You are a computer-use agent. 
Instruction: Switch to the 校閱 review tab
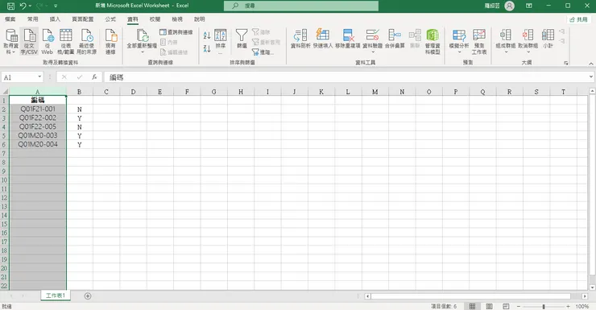tap(155, 19)
